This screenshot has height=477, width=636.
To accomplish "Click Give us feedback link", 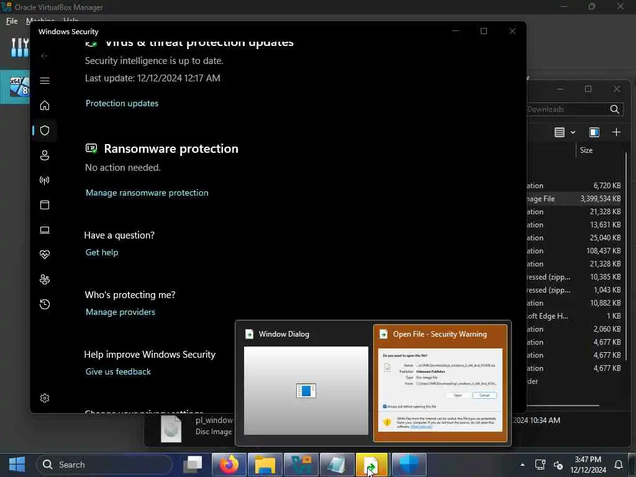I will (x=118, y=371).
